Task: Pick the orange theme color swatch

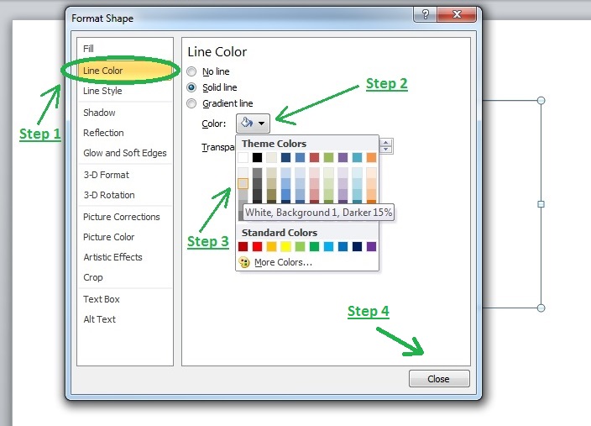Action: click(371, 157)
